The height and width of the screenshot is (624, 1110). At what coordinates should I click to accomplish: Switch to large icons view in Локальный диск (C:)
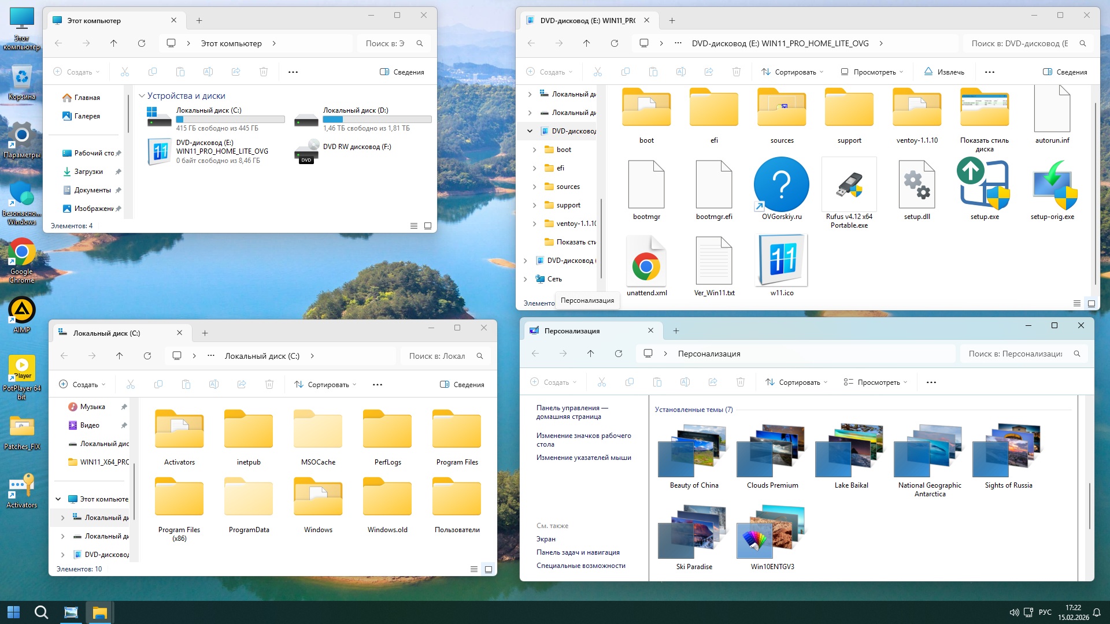pyautogui.click(x=489, y=569)
